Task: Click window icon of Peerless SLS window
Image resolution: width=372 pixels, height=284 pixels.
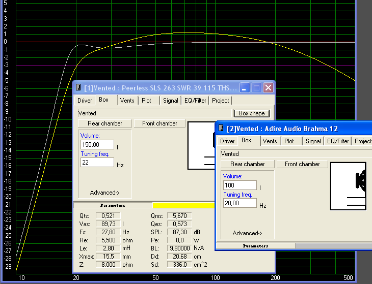Action: pos(78,87)
